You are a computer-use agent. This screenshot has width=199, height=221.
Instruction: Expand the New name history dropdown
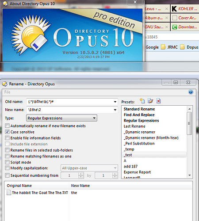[115, 110]
